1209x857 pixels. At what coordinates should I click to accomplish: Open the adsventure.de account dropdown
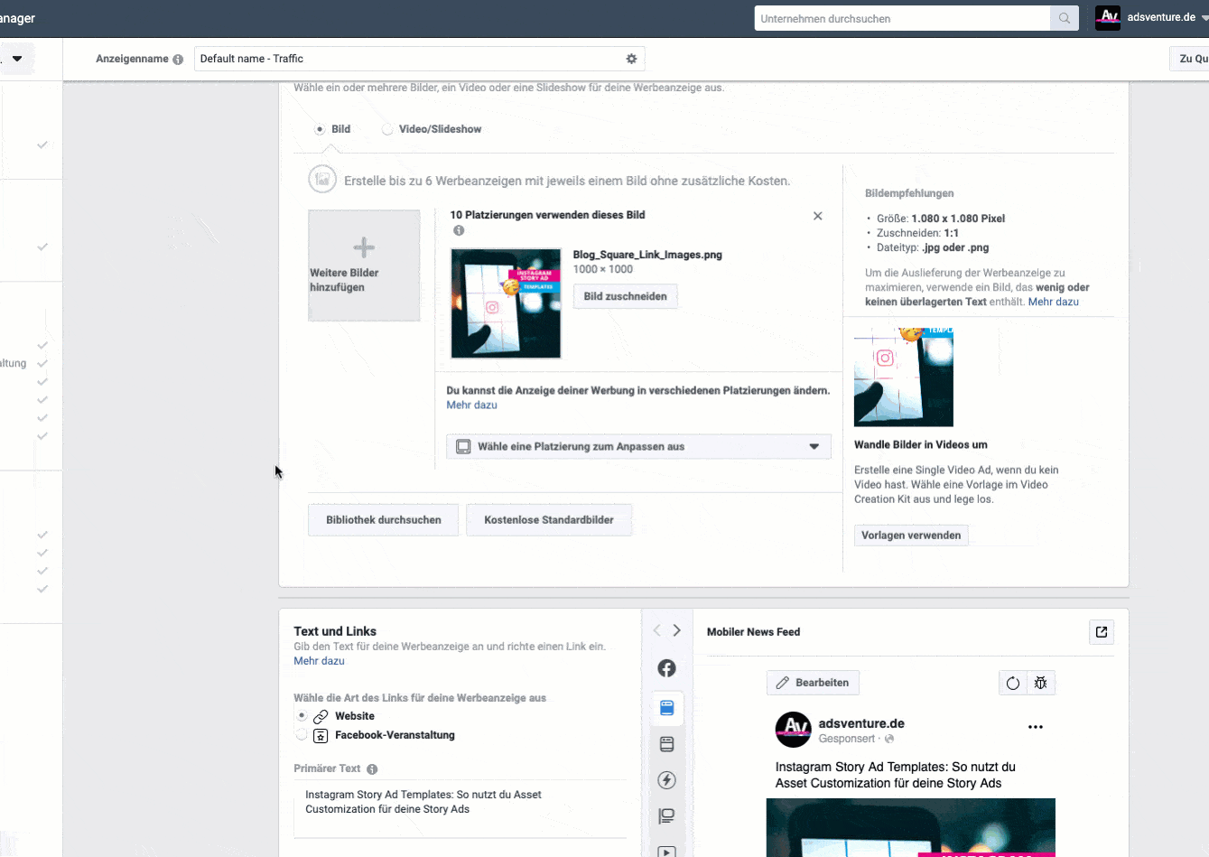click(1167, 17)
